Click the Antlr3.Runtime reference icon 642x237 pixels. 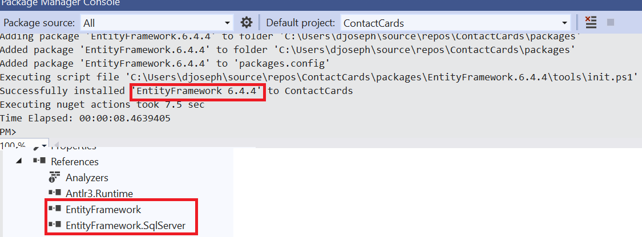tap(55, 193)
